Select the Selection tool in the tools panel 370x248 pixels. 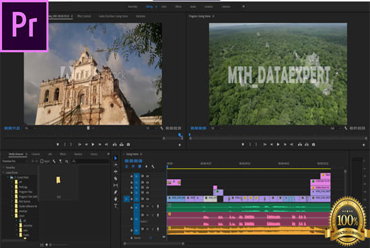tap(116, 158)
